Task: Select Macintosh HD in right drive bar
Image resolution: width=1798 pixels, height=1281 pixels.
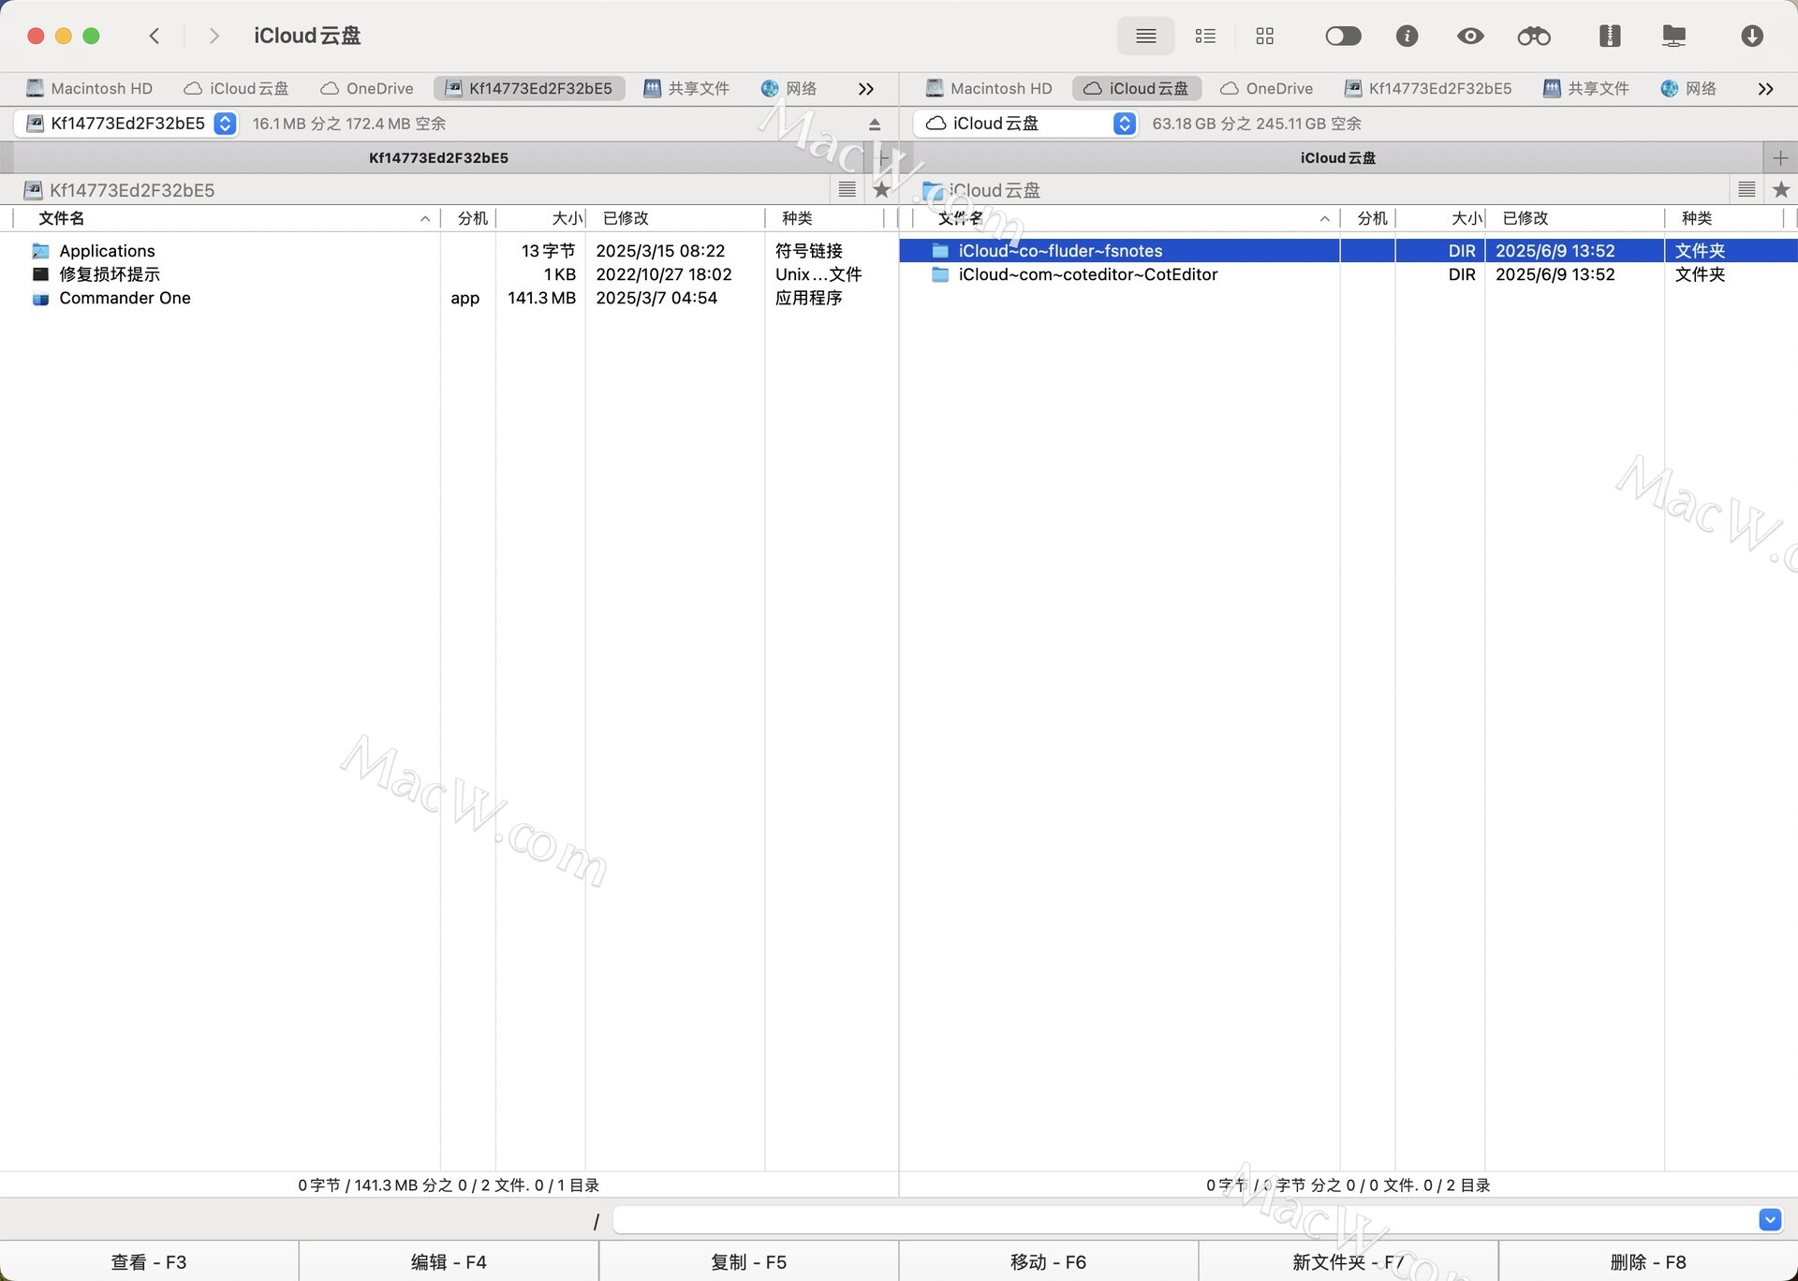Action: [x=989, y=89]
